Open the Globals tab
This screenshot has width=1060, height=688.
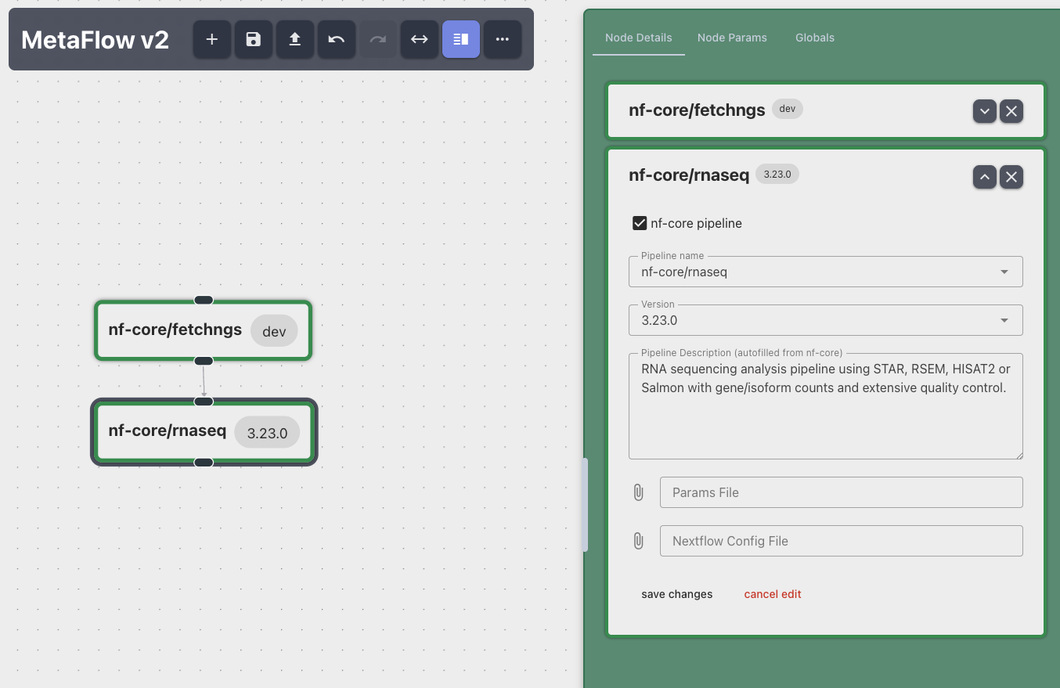pos(815,38)
